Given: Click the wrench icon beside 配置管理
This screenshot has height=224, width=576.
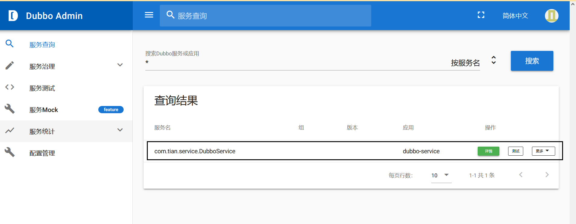Looking at the screenshot, I should click(x=10, y=152).
